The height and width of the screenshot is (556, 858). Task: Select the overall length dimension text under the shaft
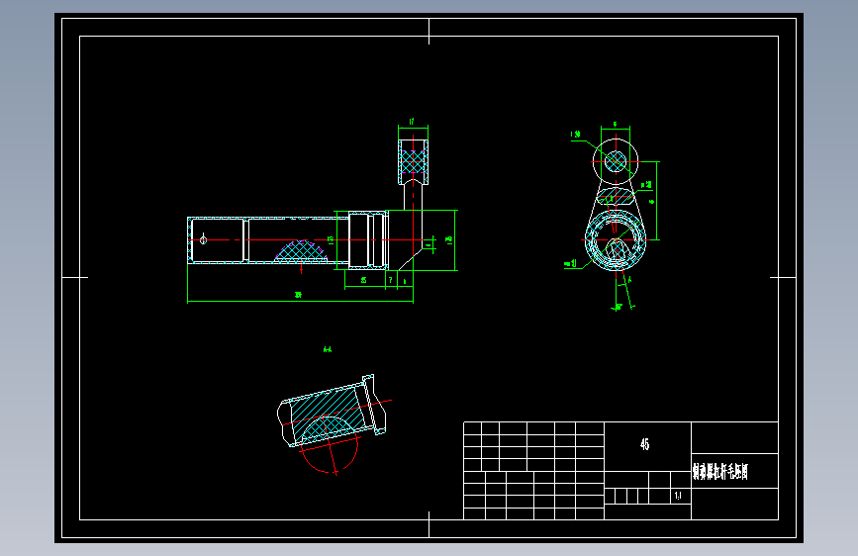(298, 295)
